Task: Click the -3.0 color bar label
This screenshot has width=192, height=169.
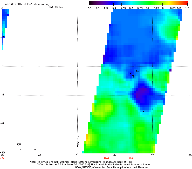Action: click(89, 8)
